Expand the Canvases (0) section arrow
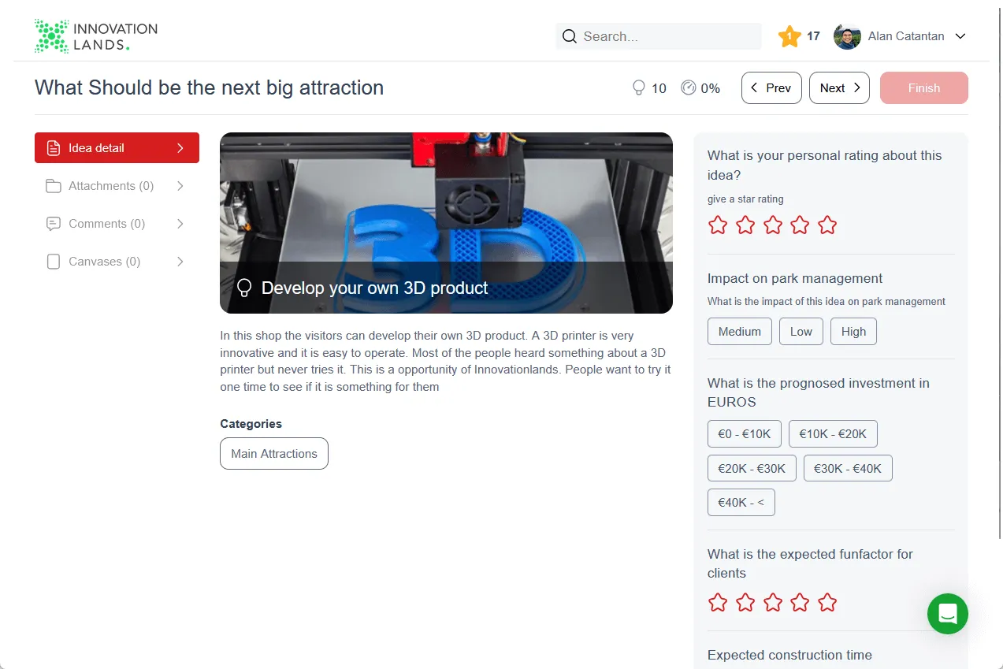This screenshot has width=1003, height=669. pos(180,262)
